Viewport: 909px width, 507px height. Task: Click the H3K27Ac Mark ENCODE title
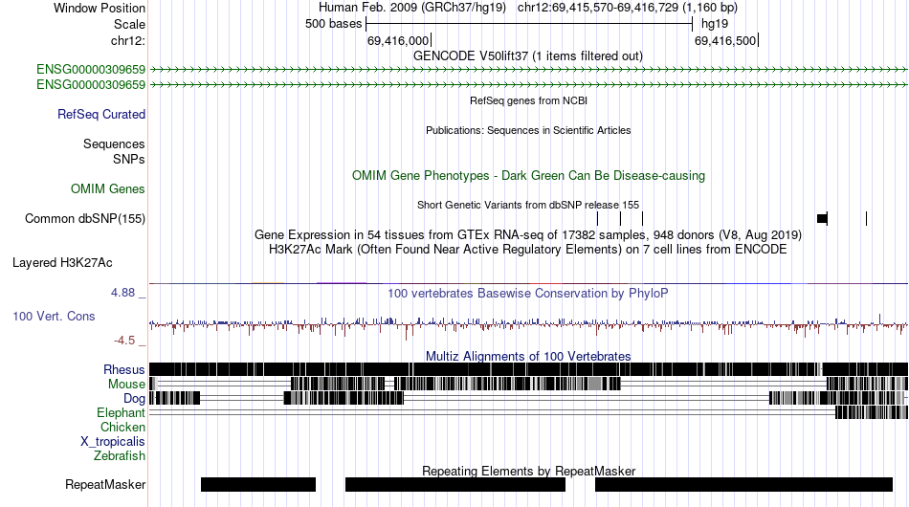528,249
